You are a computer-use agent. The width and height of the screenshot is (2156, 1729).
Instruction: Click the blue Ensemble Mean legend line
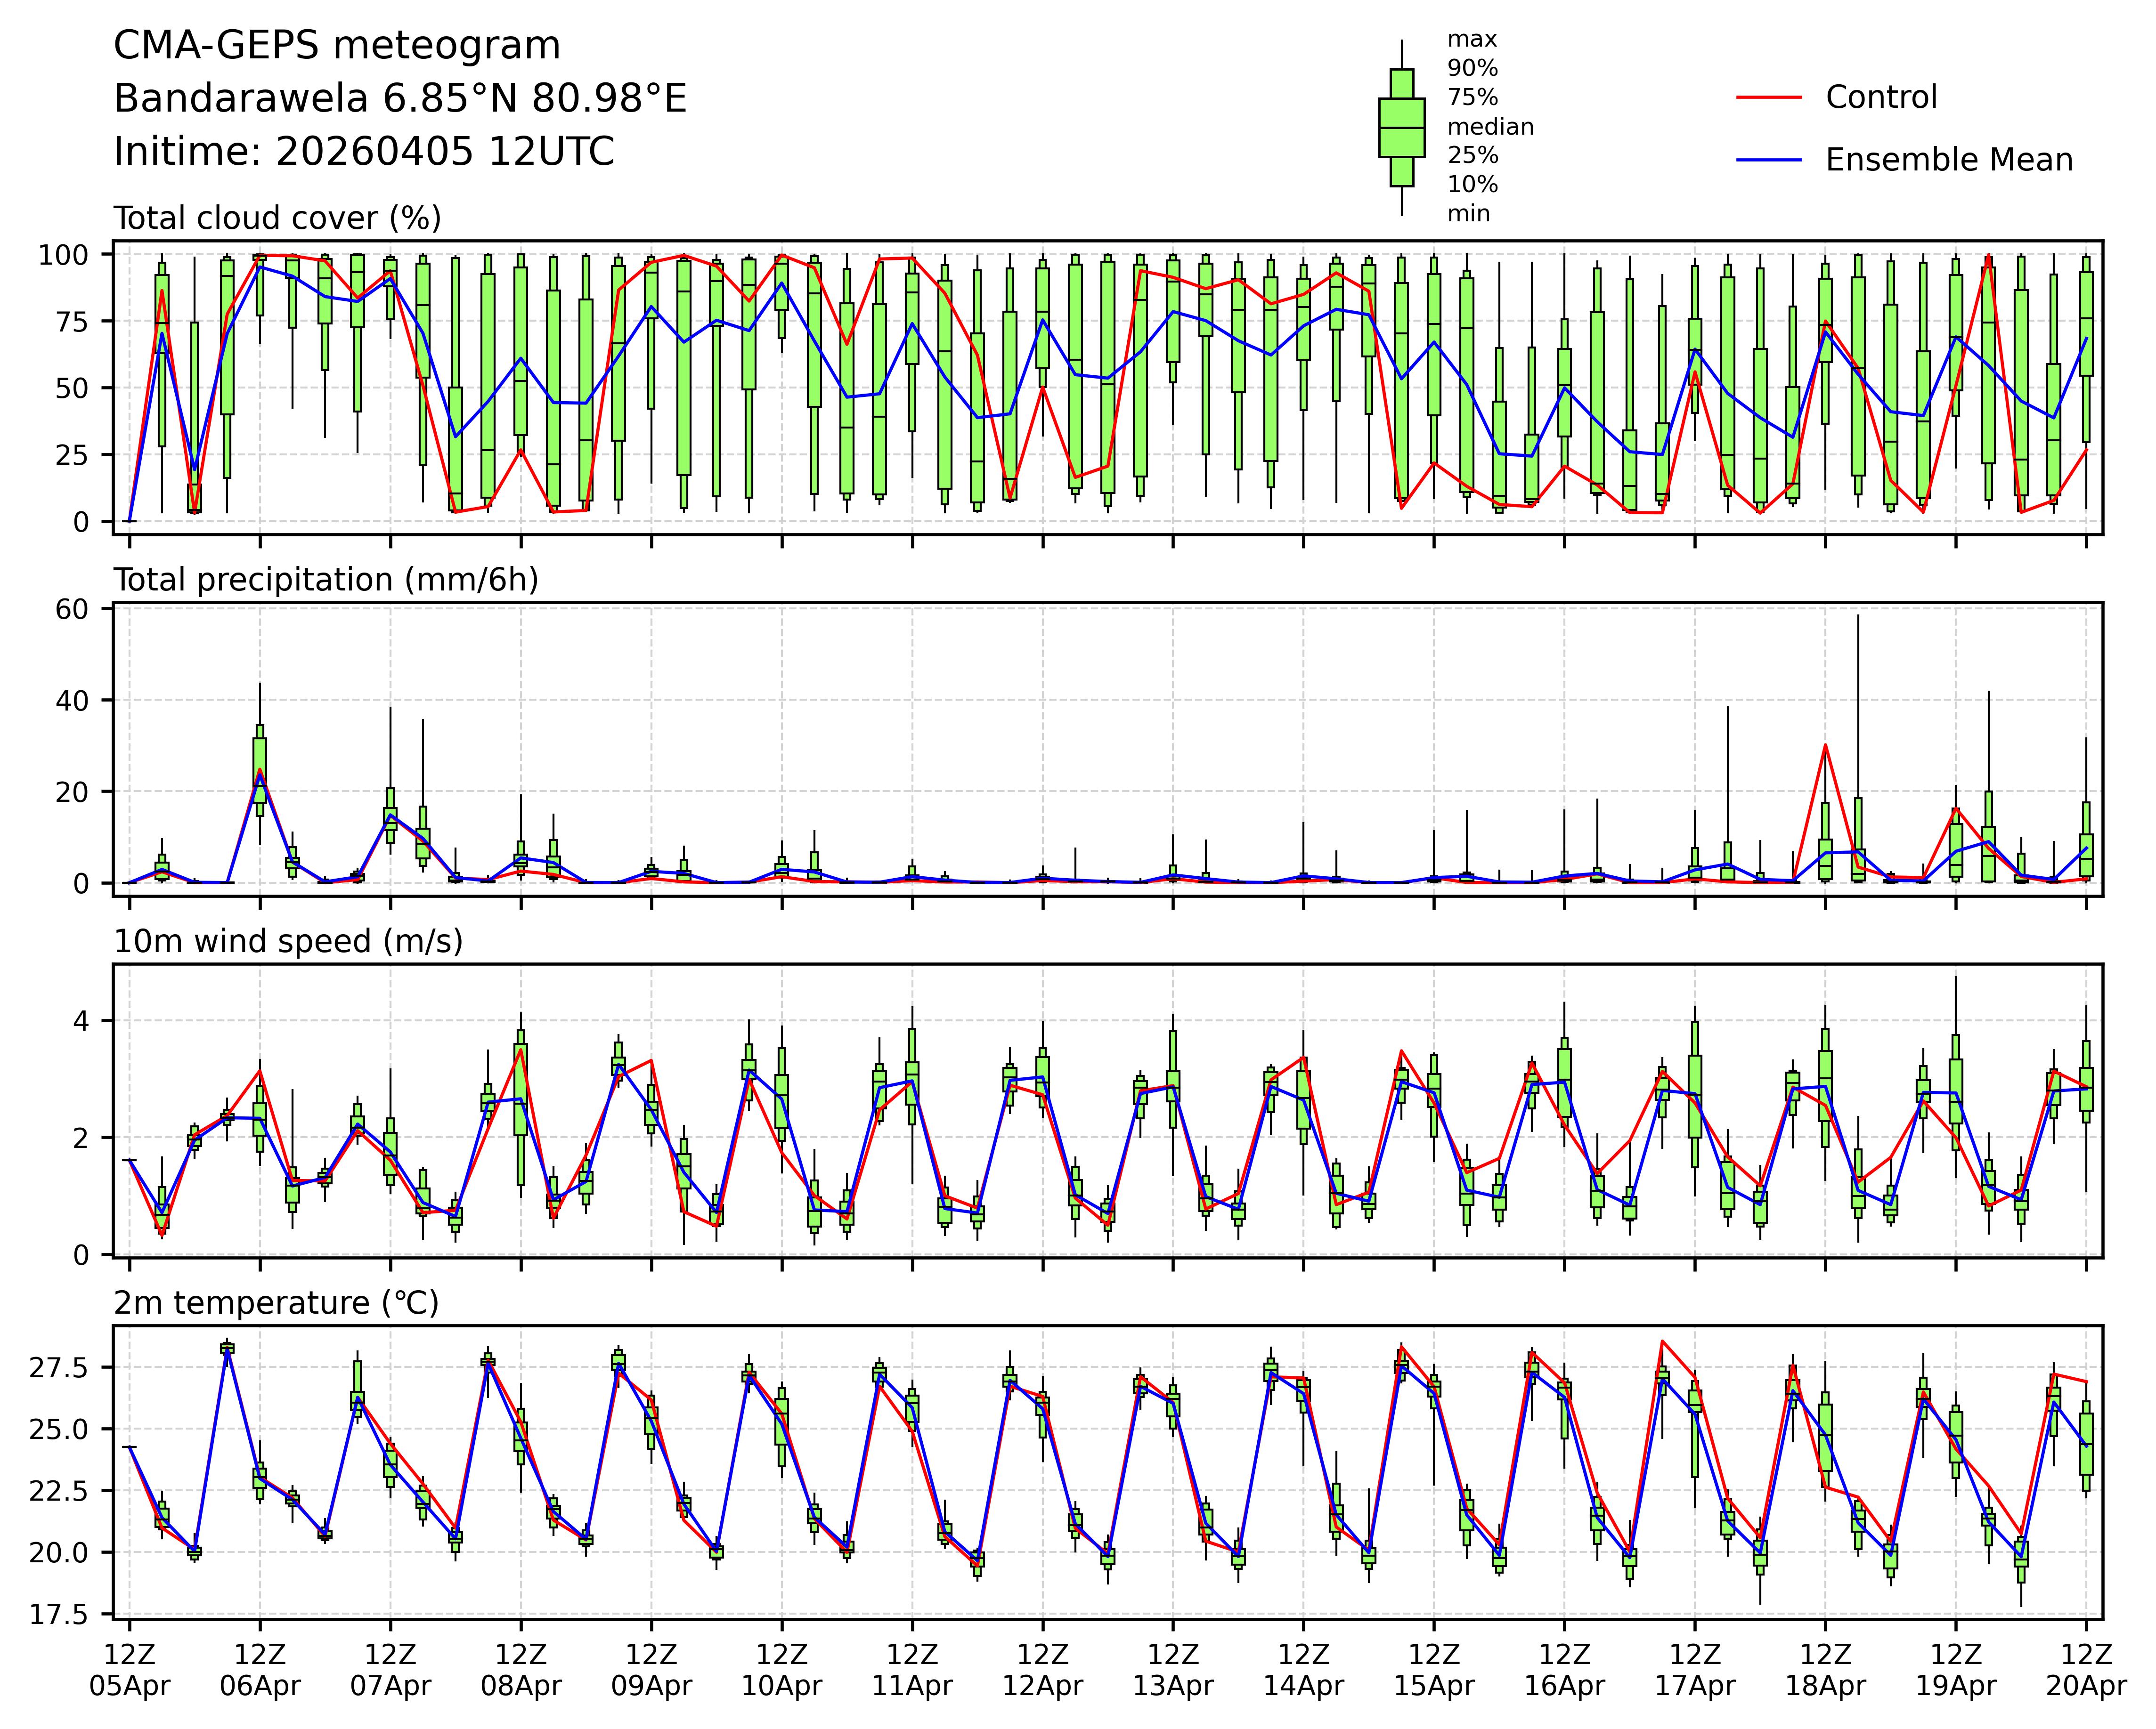(1769, 160)
